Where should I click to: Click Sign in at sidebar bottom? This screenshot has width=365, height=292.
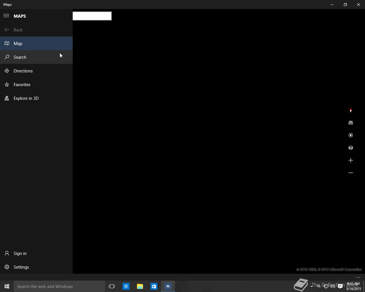[x=36, y=253]
